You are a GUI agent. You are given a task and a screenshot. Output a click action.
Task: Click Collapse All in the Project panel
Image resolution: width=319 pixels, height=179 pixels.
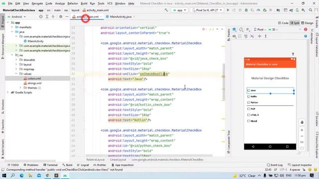53,16
